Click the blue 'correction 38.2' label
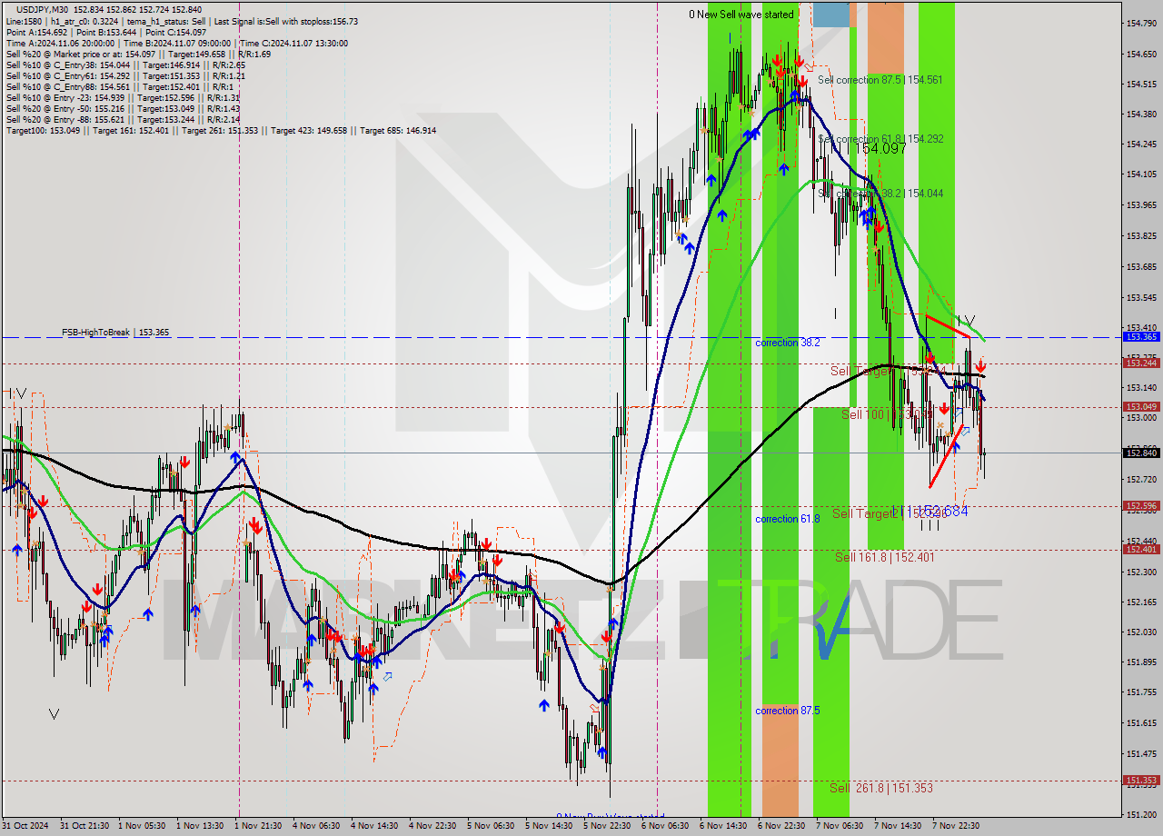 [787, 343]
